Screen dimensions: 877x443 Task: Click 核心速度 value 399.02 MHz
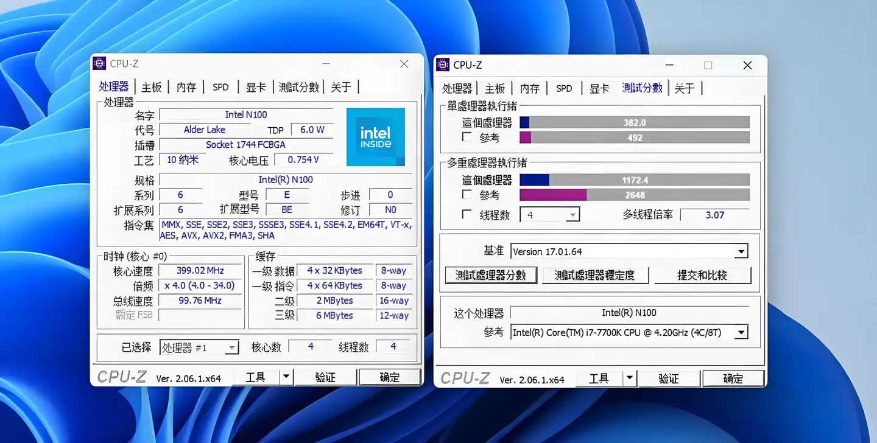200,271
